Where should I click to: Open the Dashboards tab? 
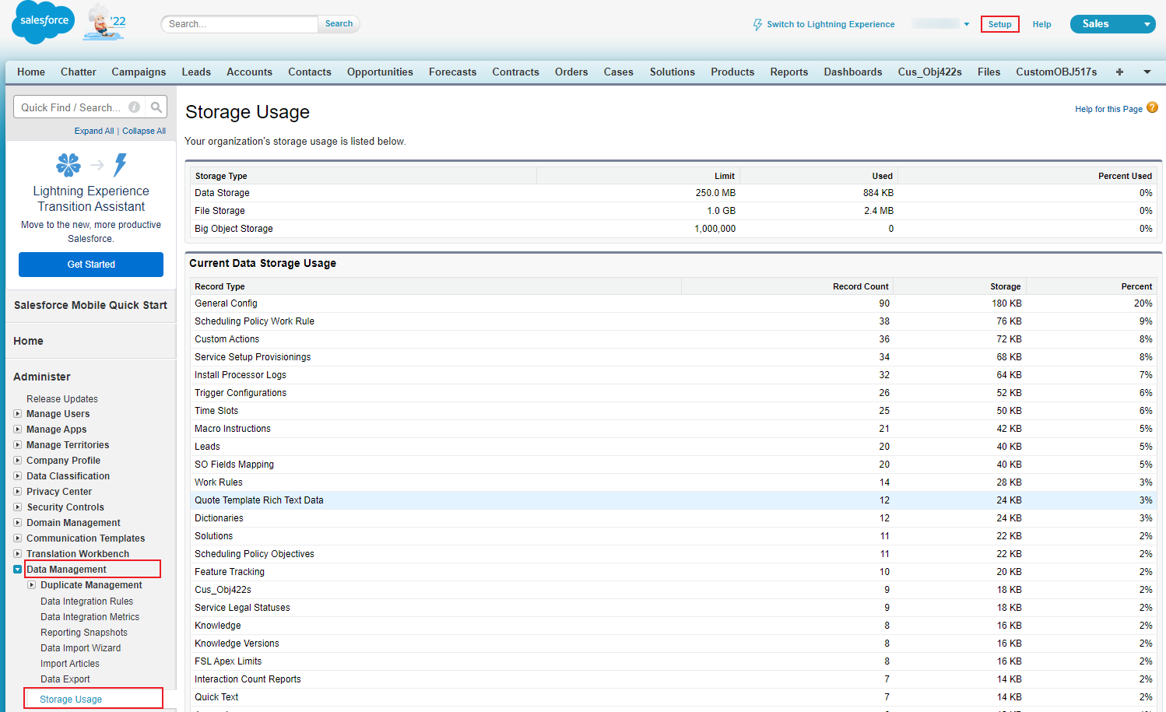[852, 72]
